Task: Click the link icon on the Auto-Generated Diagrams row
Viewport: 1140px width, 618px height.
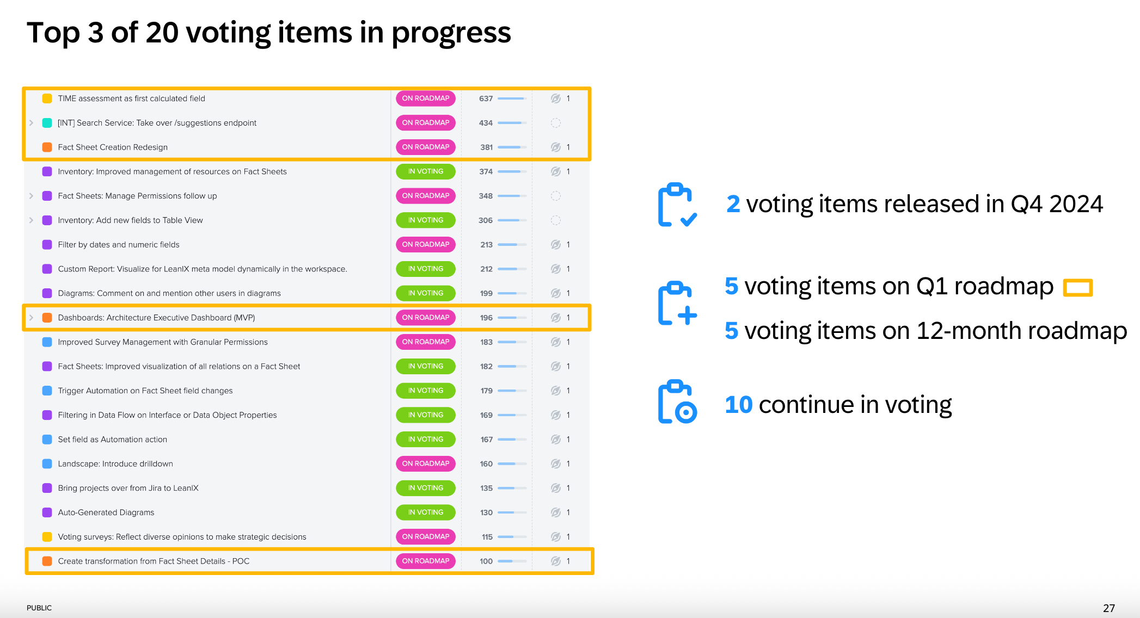Action: pos(555,512)
